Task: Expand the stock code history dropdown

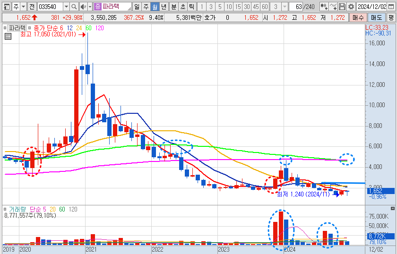Action: (66, 7)
